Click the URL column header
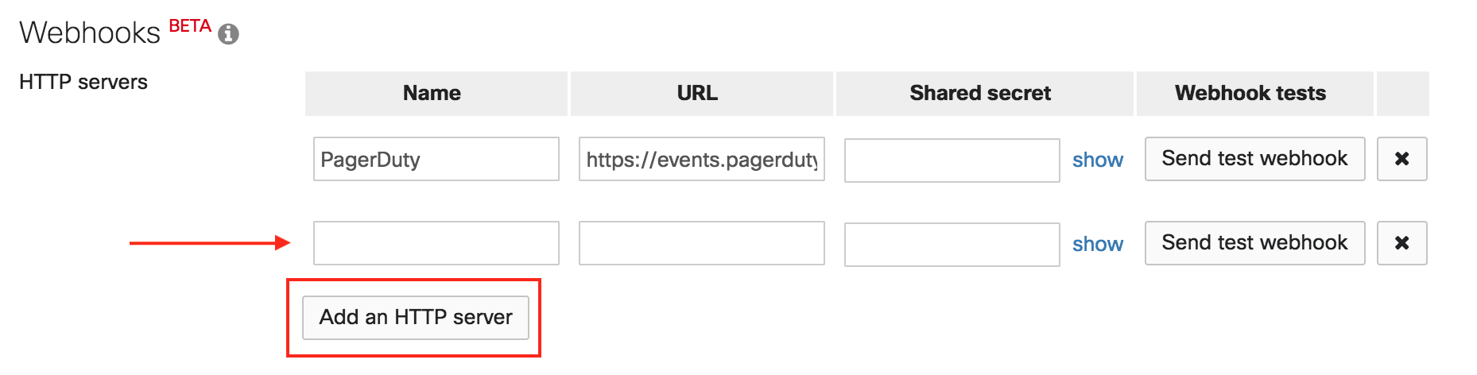This screenshot has height=375, width=1477. tap(697, 94)
